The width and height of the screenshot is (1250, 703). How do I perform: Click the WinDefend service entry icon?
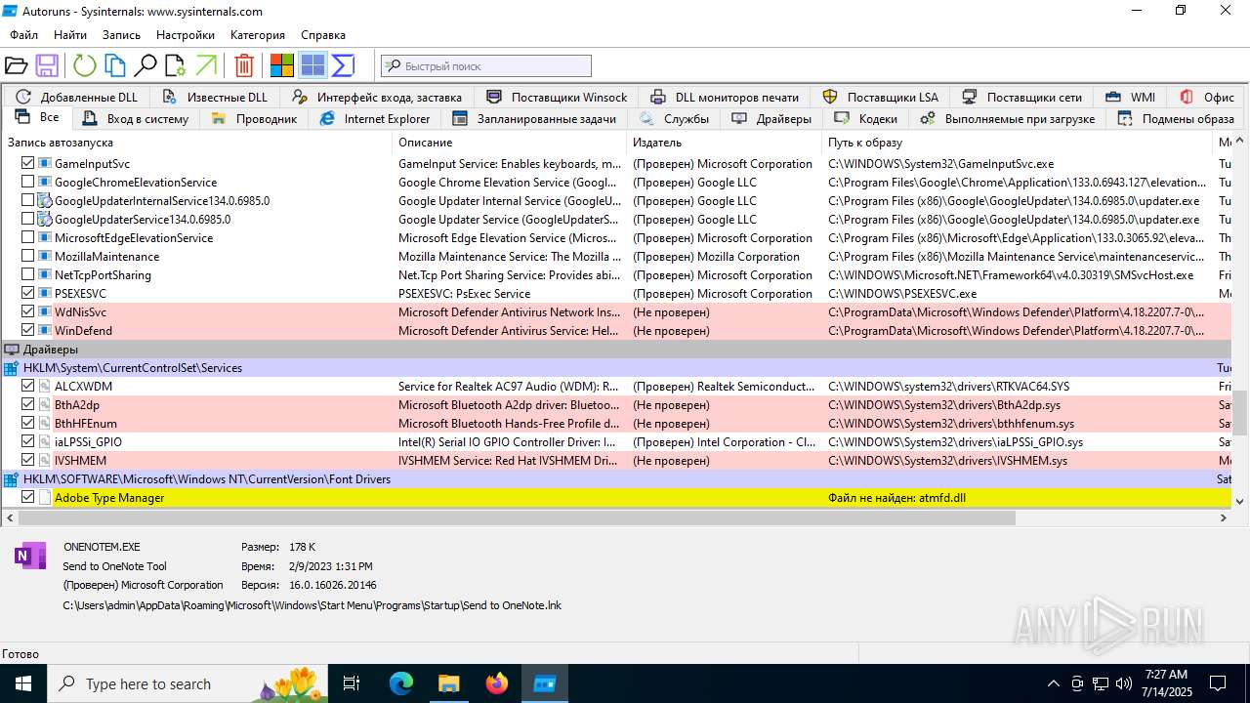45,330
